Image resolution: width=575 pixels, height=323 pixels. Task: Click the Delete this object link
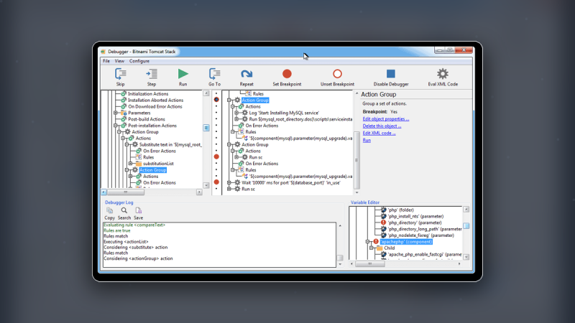coord(382,126)
